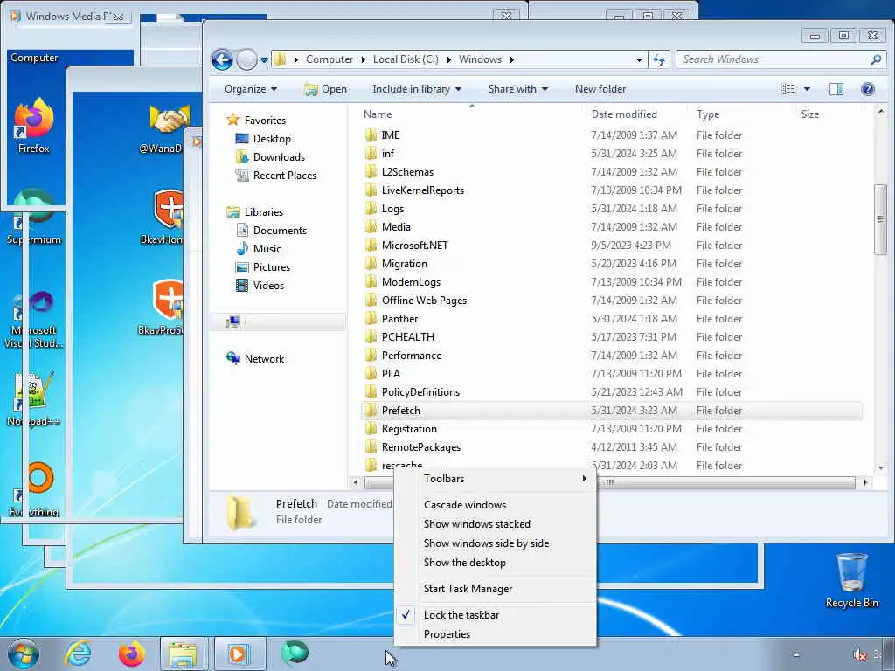The width and height of the screenshot is (895, 671).
Task: Expand Include in library dropdown
Action: 417,89
